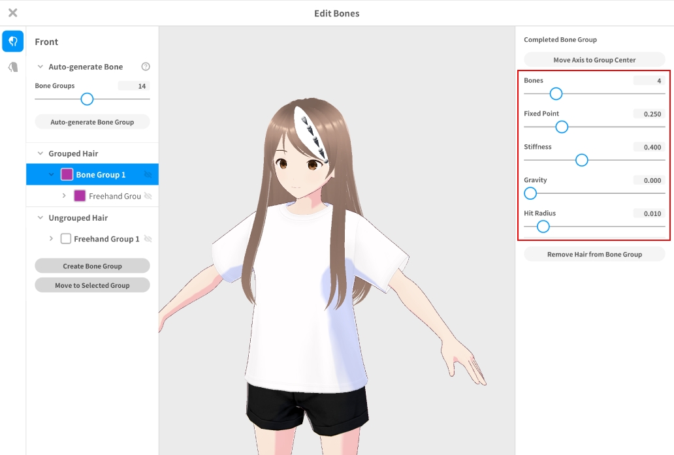674x455 pixels.
Task: Check the ungrouped Freehand Group 1 checkbox
Action: pyautogui.click(x=66, y=239)
